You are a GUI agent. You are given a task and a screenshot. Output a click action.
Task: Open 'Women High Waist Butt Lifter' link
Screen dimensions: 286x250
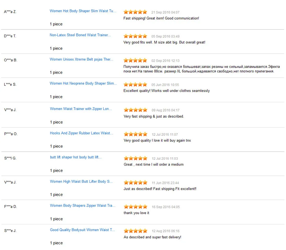click(81, 181)
